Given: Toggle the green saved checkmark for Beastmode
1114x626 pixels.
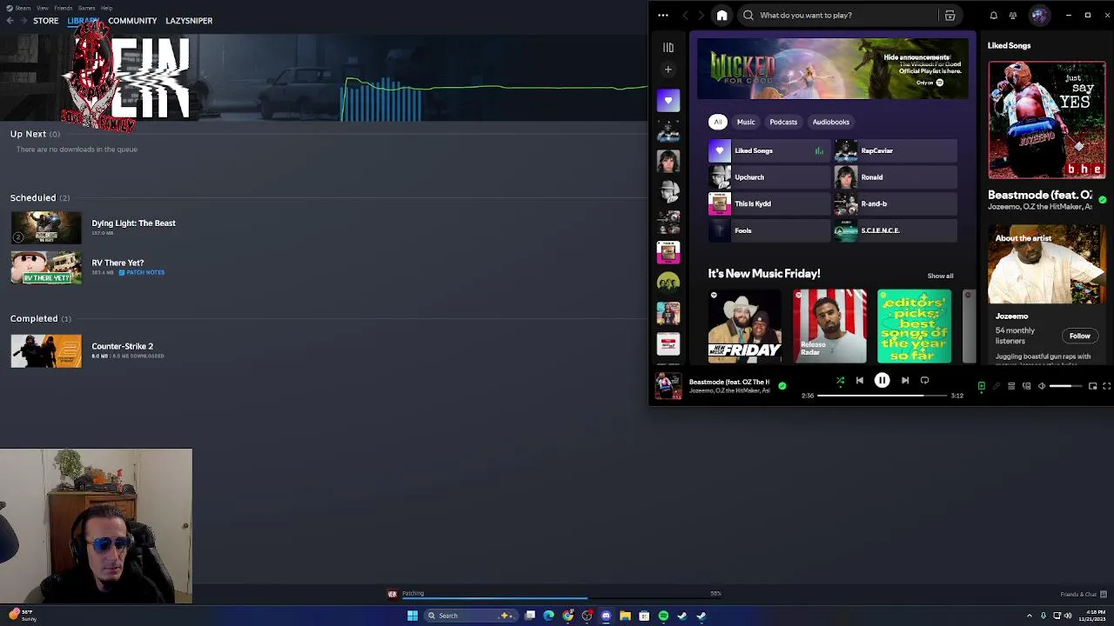Looking at the screenshot, I should [x=782, y=386].
